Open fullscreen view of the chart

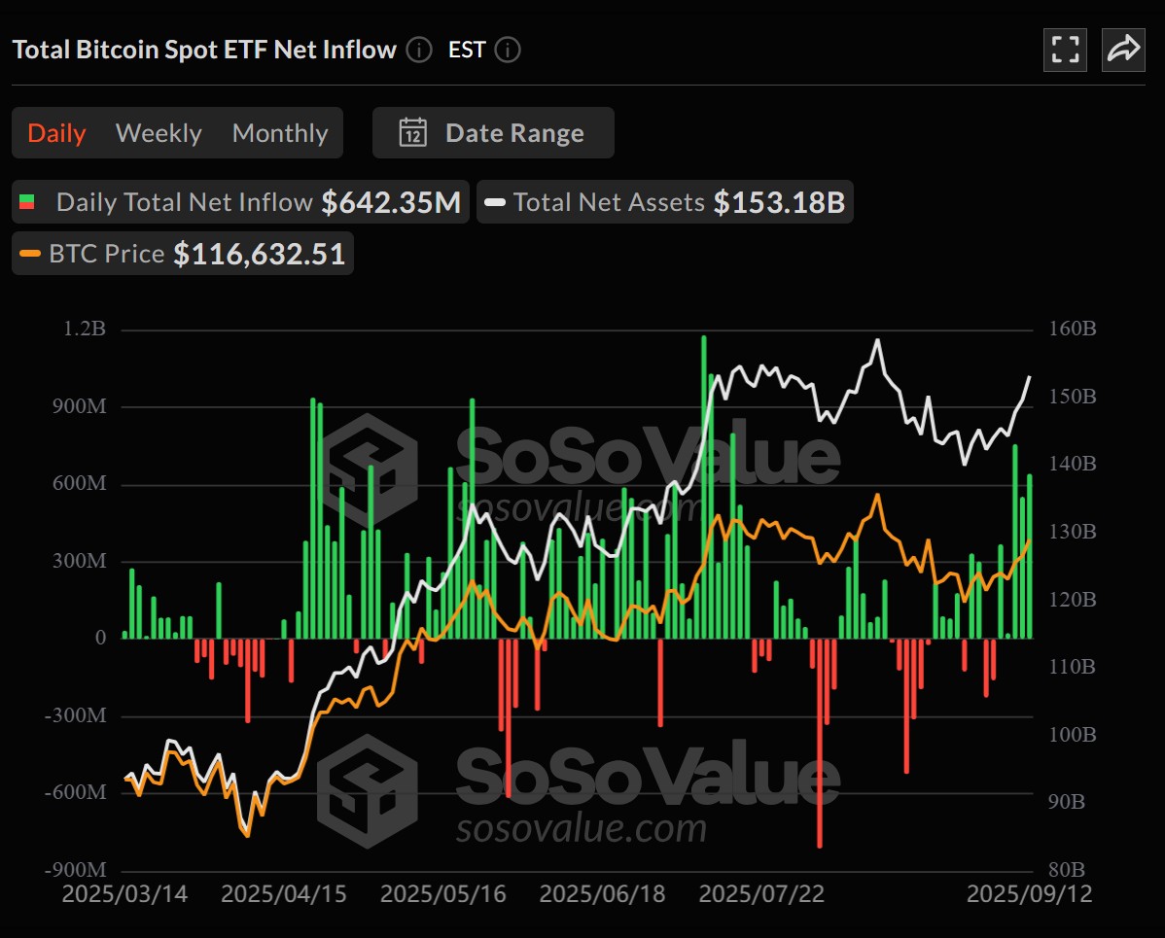tap(1065, 50)
